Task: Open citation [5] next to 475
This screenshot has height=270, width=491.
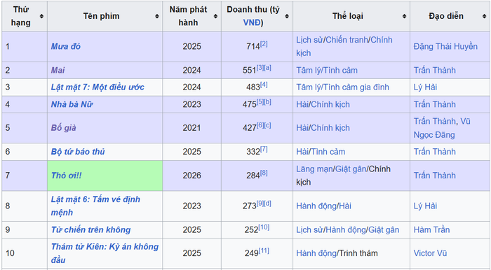Action: pos(260,101)
